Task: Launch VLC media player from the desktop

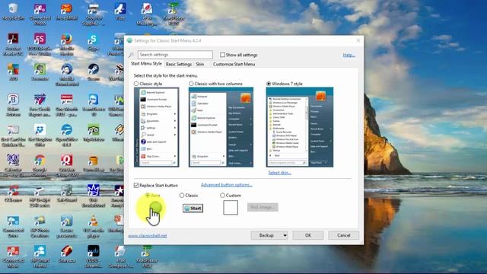Action: point(93,226)
